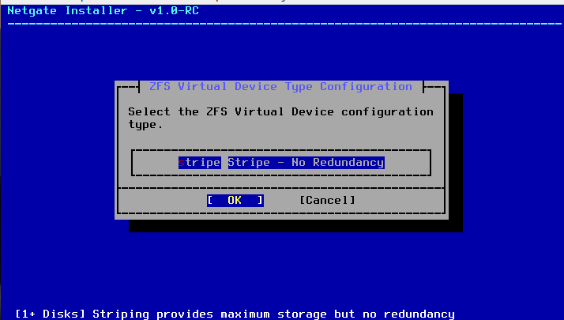Click the word "Redundancy" in the stripe option
Image resolution: width=564 pixels, height=320 pixels.
[x=348, y=163]
